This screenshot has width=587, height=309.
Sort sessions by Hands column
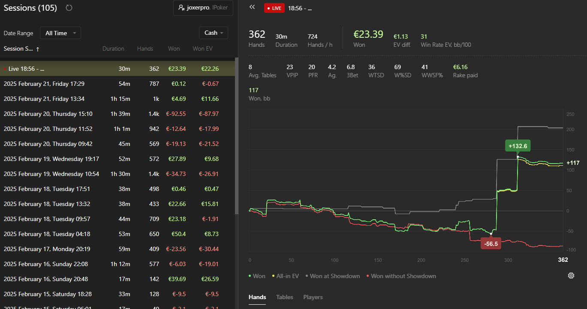145,49
